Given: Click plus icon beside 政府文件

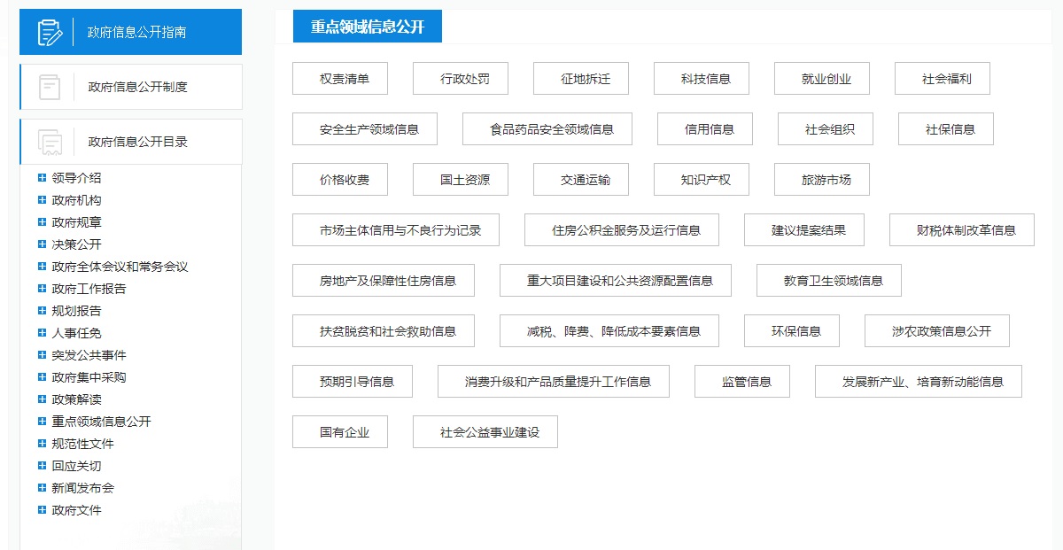Looking at the screenshot, I should click(x=42, y=510).
